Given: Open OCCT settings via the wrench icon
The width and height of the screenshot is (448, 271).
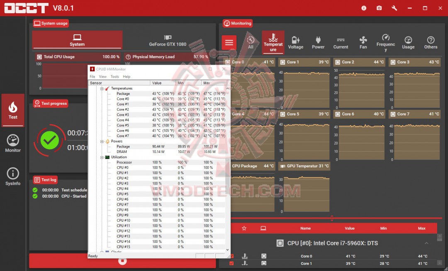Looking at the screenshot, I should point(394,8).
